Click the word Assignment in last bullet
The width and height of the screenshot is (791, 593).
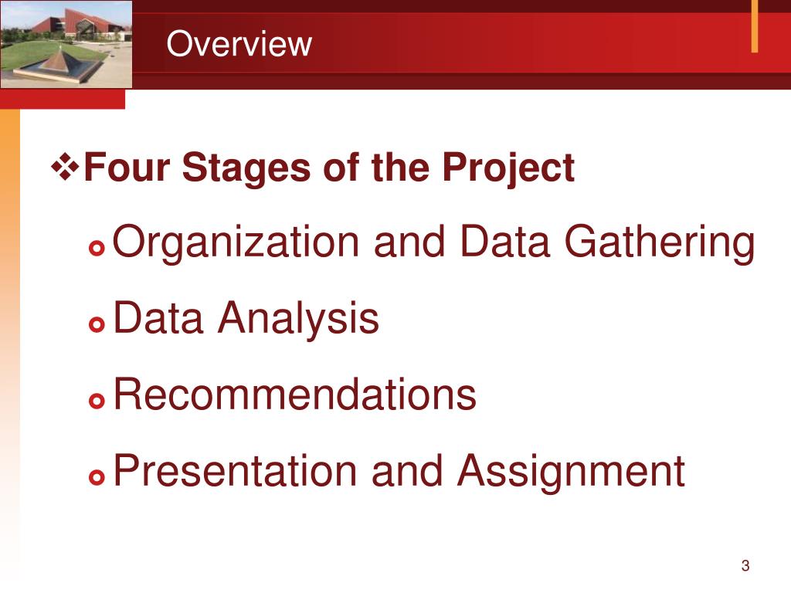[571, 472]
